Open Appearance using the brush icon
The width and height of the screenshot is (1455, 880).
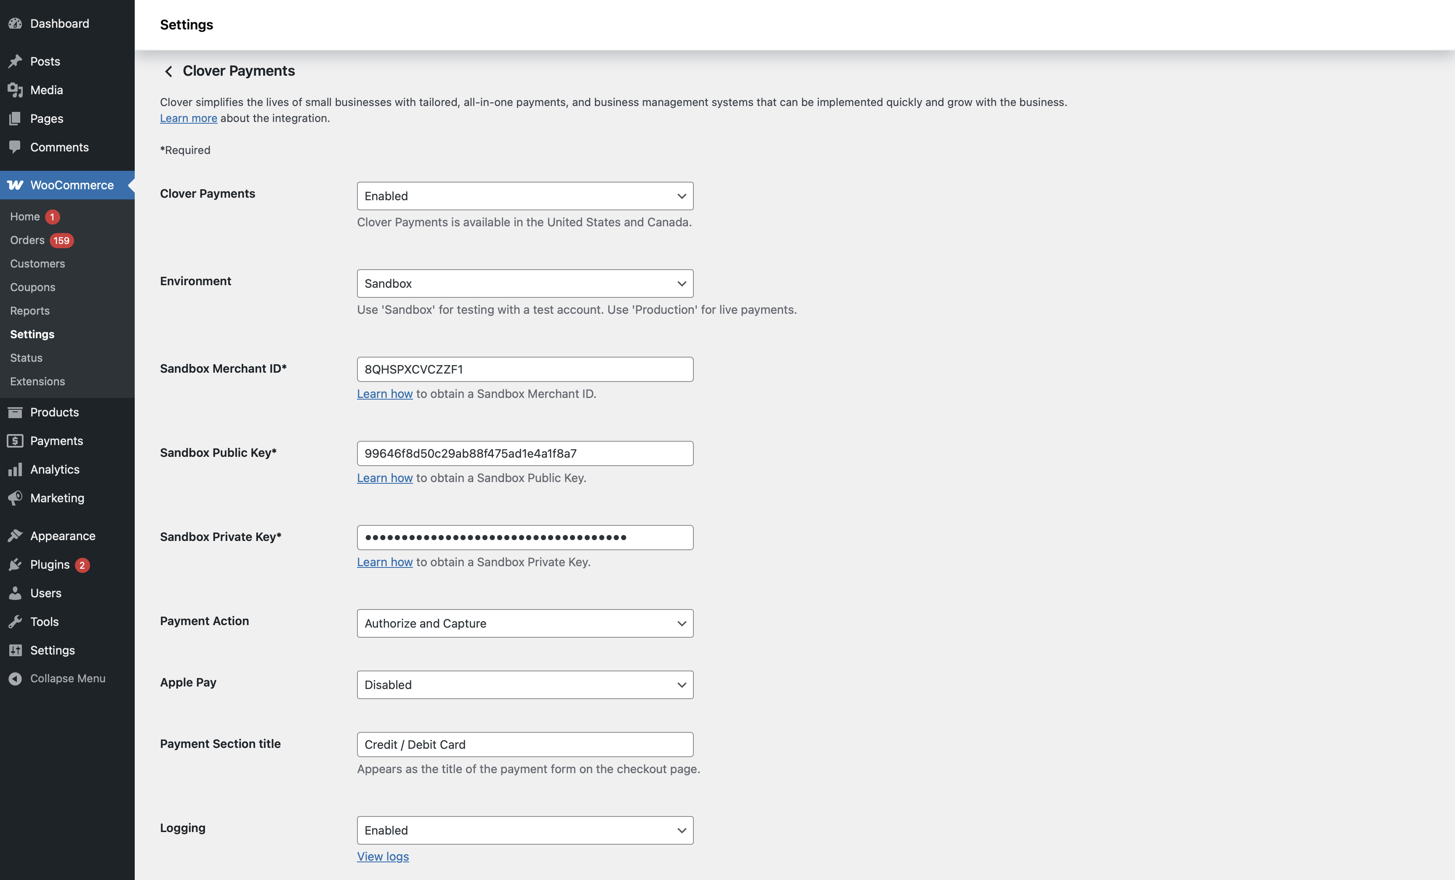(x=15, y=535)
